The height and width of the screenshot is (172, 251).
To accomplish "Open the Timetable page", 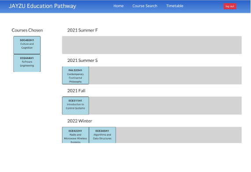I will 175,6.
